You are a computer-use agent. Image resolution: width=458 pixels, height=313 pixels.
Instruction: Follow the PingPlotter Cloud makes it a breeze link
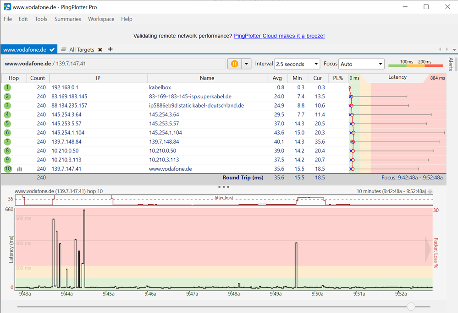coord(279,36)
